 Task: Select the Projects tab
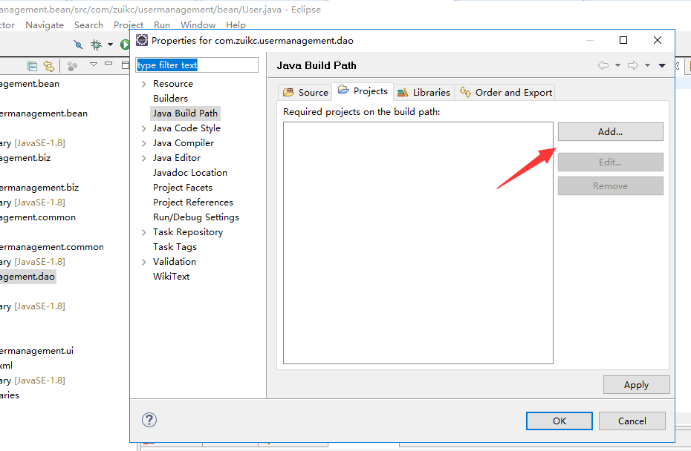pos(363,91)
